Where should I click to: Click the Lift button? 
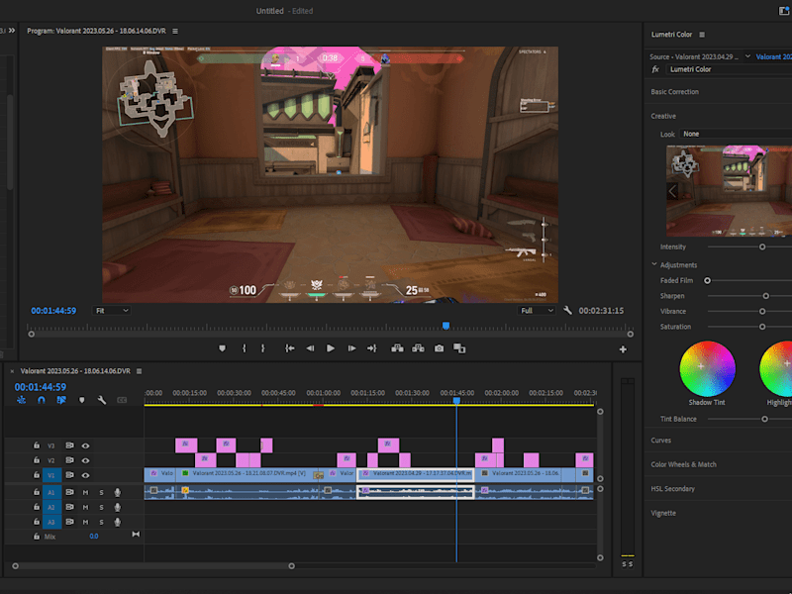398,348
